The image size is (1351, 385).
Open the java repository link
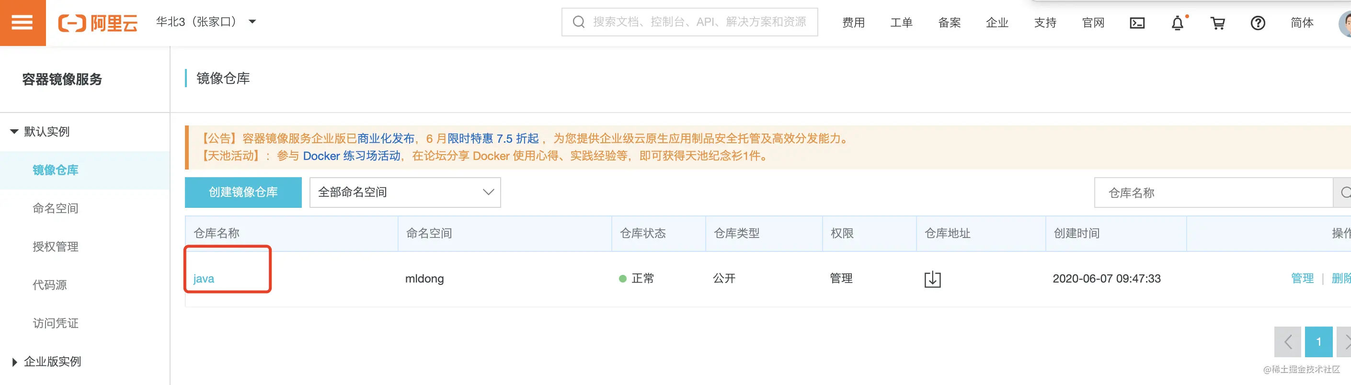pos(204,279)
